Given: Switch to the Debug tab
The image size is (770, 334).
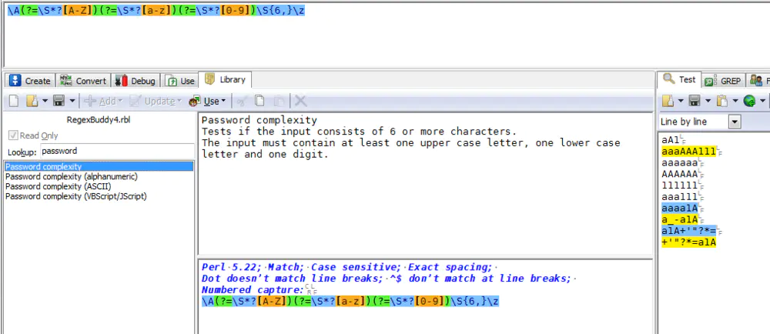Looking at the screenshot, I should tap(136, 81).
